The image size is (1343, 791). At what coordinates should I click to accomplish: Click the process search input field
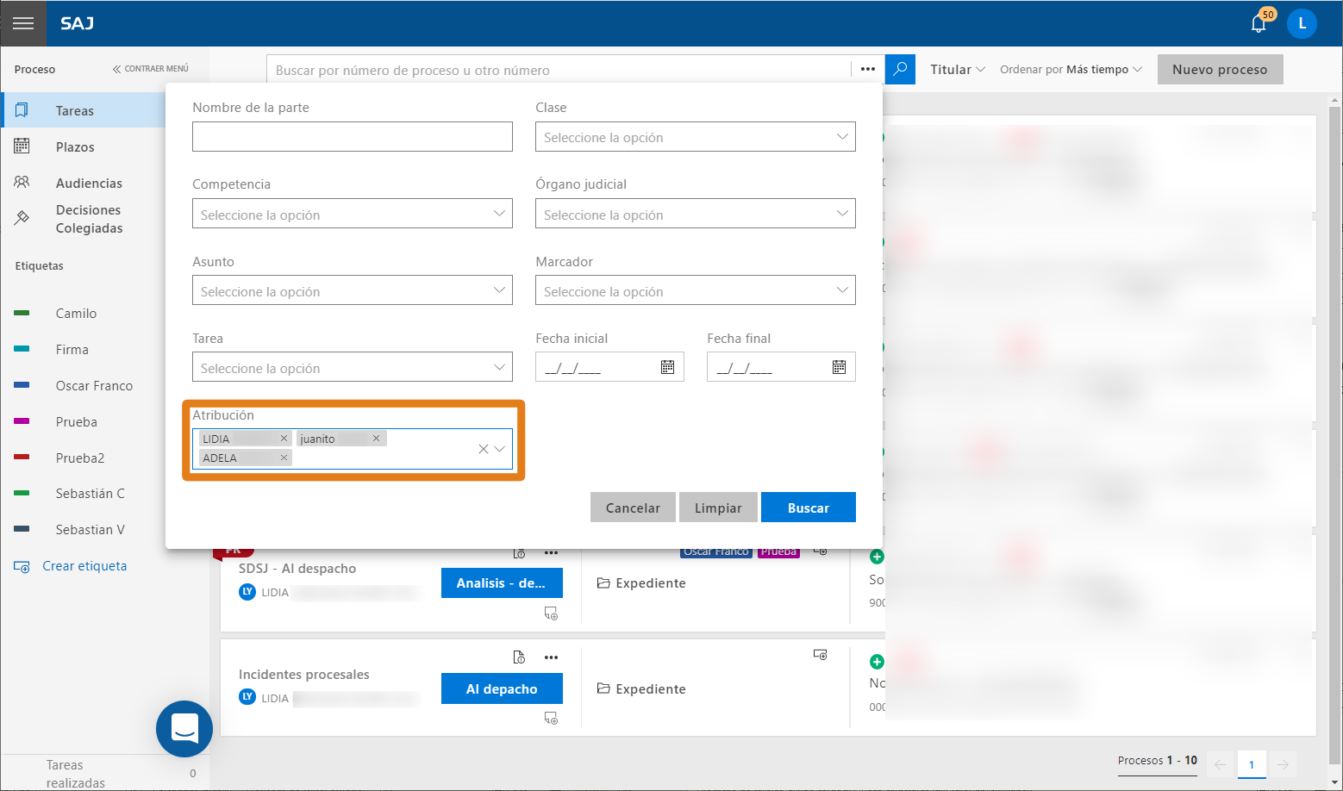pyautogui.click(x=560, y=70)
